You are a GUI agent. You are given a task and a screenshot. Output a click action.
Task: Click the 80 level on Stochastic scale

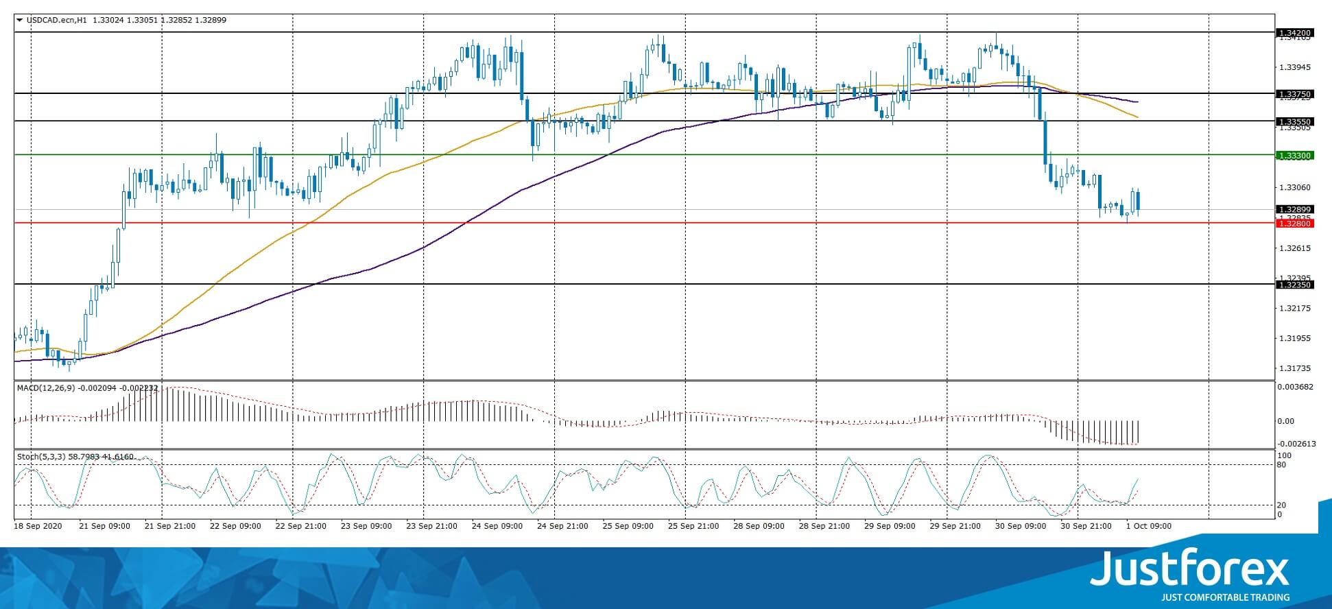click(1282, 464)
